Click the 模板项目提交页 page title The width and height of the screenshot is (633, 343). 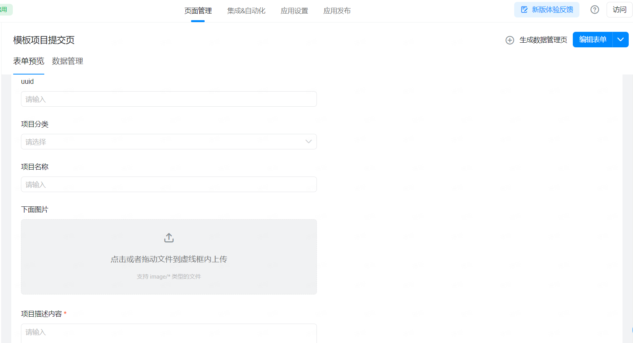(44, 40)
